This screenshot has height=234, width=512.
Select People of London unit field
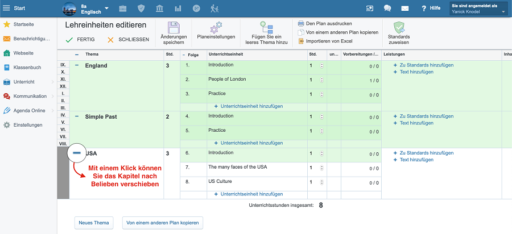click(257, 82)
